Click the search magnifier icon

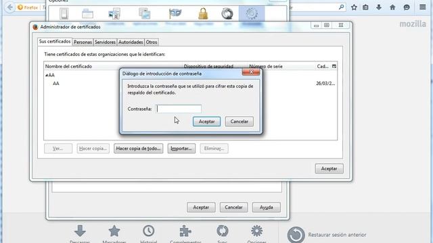(341, 7)
